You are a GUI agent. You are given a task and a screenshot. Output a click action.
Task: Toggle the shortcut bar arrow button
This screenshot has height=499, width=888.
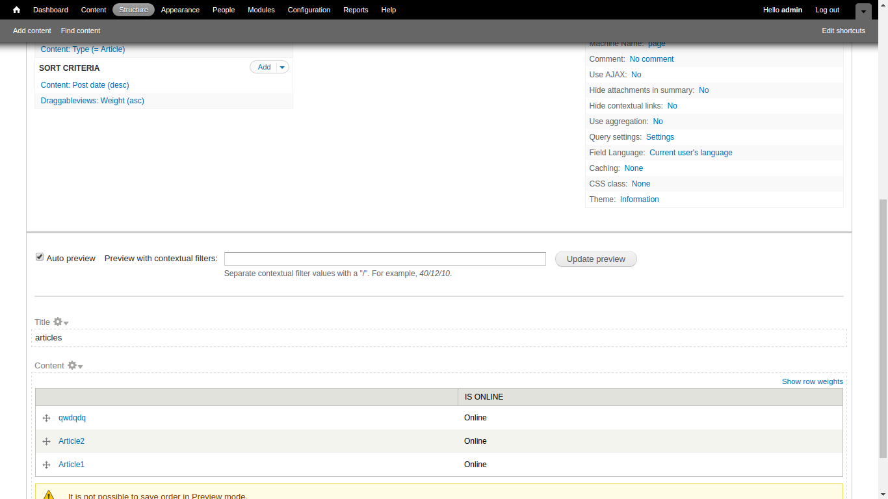(863, 12)
